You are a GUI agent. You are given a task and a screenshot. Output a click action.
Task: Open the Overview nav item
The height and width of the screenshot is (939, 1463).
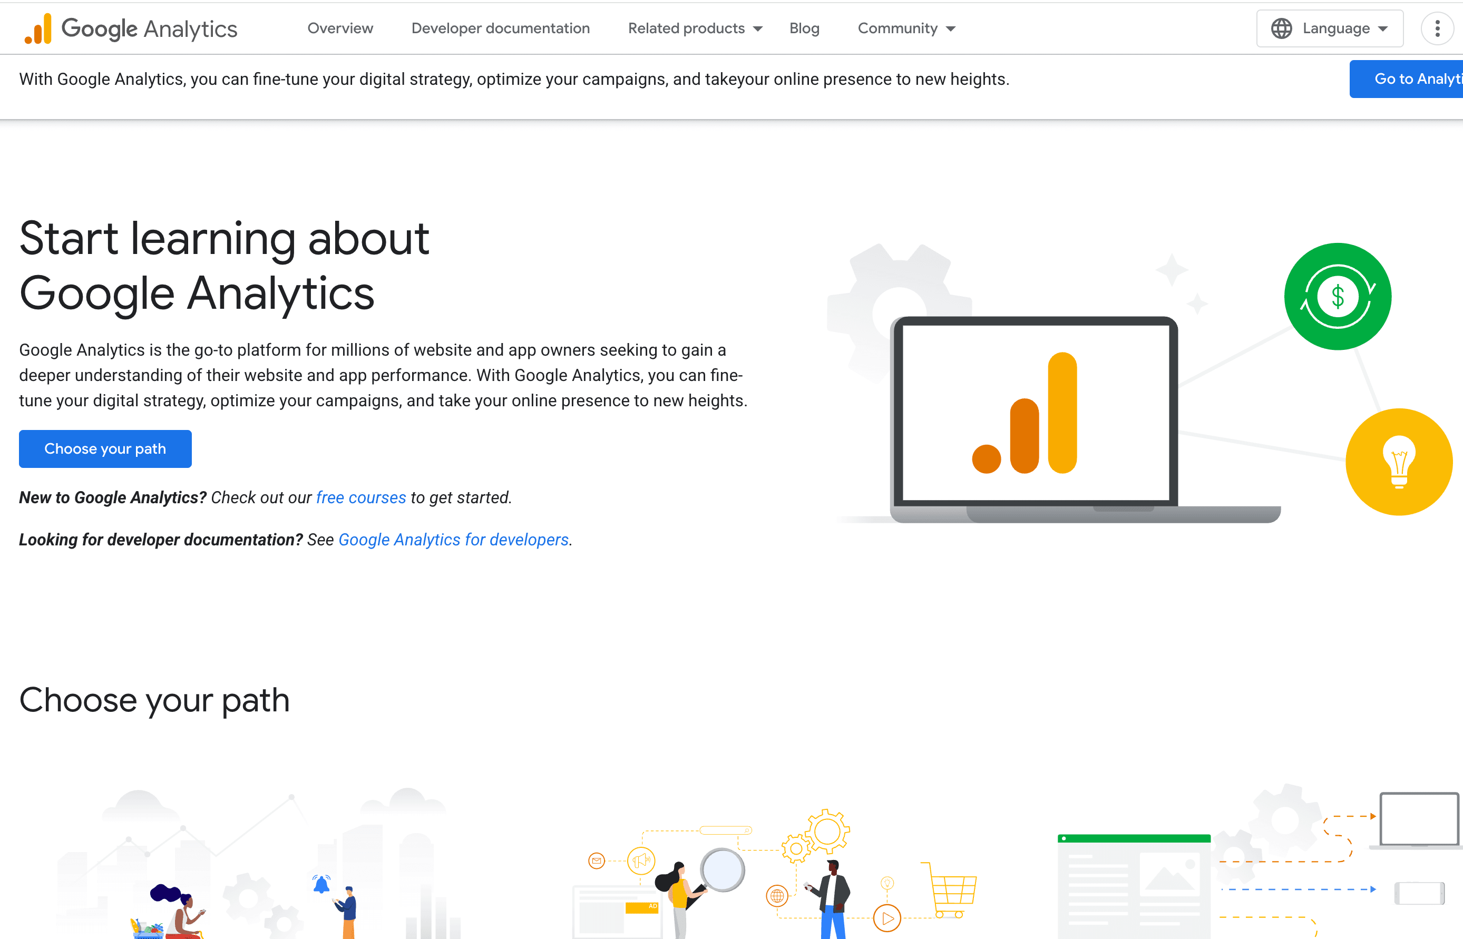tap(340, 28)
